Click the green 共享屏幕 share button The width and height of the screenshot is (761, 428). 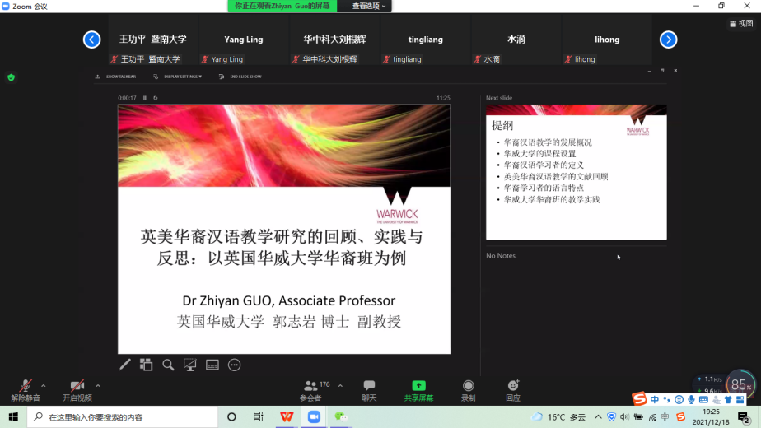[x=418, y=388]
